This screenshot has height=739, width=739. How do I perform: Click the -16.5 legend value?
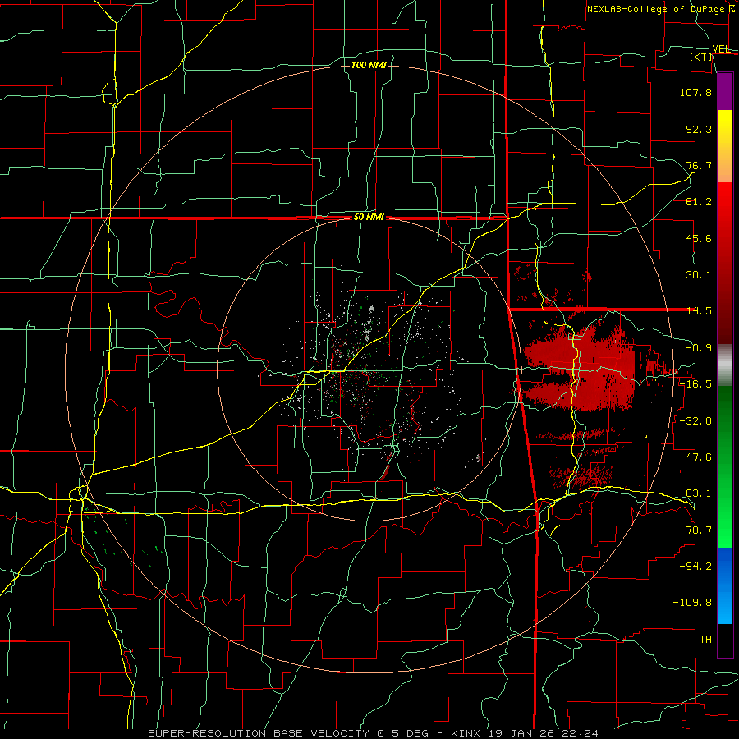pos(695,384)
